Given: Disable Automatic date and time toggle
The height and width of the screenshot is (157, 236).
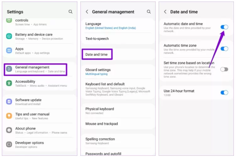Looking at the screenshot, I should [224, 27].
